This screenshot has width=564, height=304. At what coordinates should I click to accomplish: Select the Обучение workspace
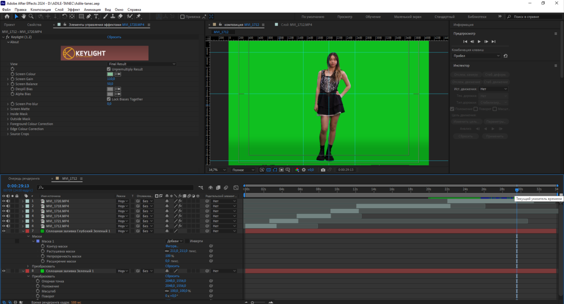point(373,17)
